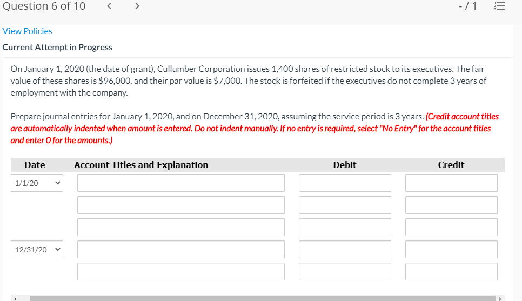Open the View Policies link
Image resolution: width=522 pixels, height=301 pixels.
point(28,31)
